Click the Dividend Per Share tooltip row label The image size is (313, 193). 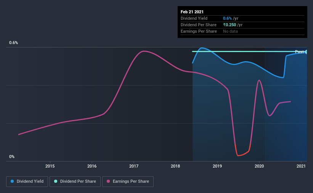pyautogui.click(x=199, y=25)
